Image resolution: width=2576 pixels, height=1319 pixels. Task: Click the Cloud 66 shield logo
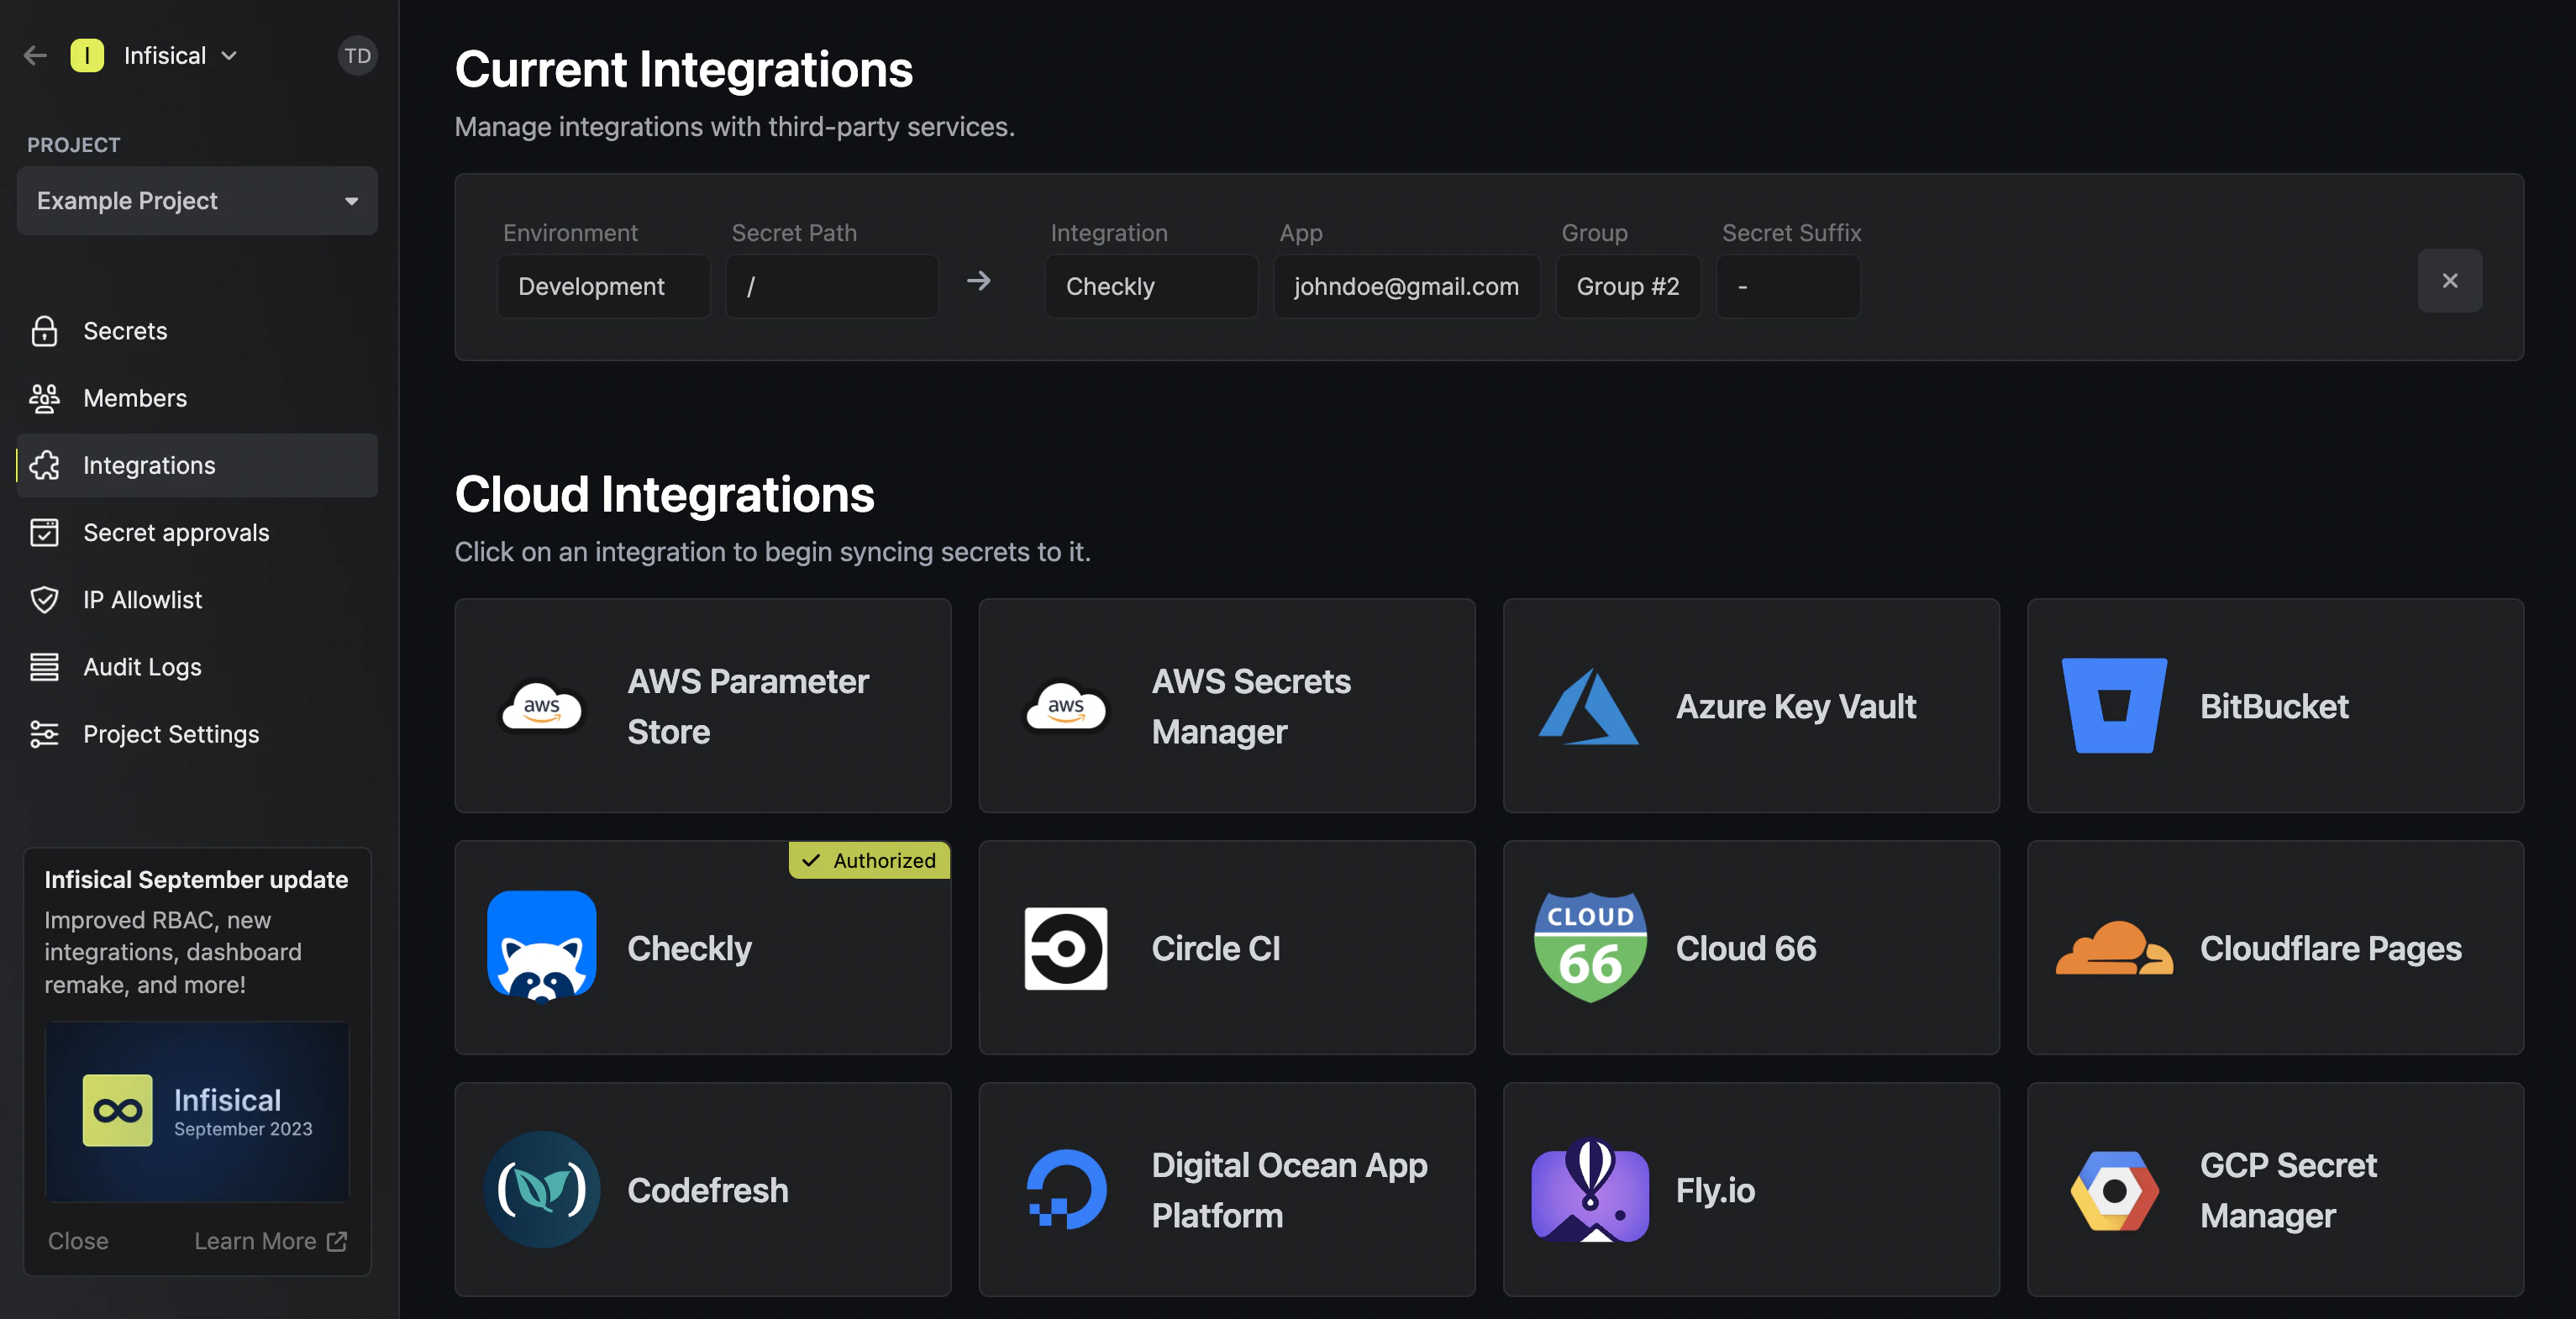[1589, 948]
